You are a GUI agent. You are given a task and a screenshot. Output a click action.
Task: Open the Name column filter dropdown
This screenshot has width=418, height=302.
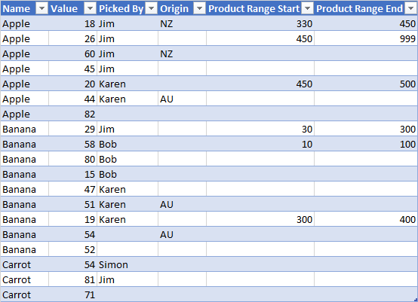point(41,9)
